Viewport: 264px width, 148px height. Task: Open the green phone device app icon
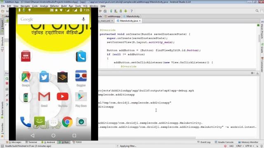coord(26,97)
